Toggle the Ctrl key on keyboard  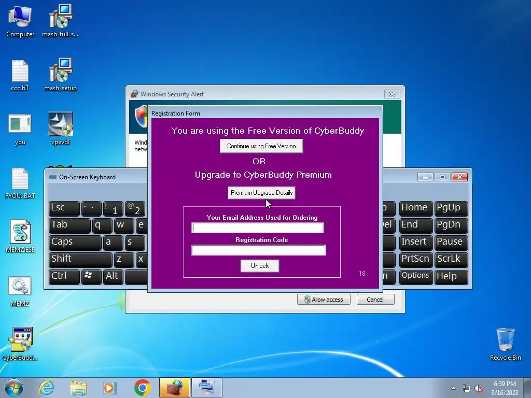click(64, 277)
